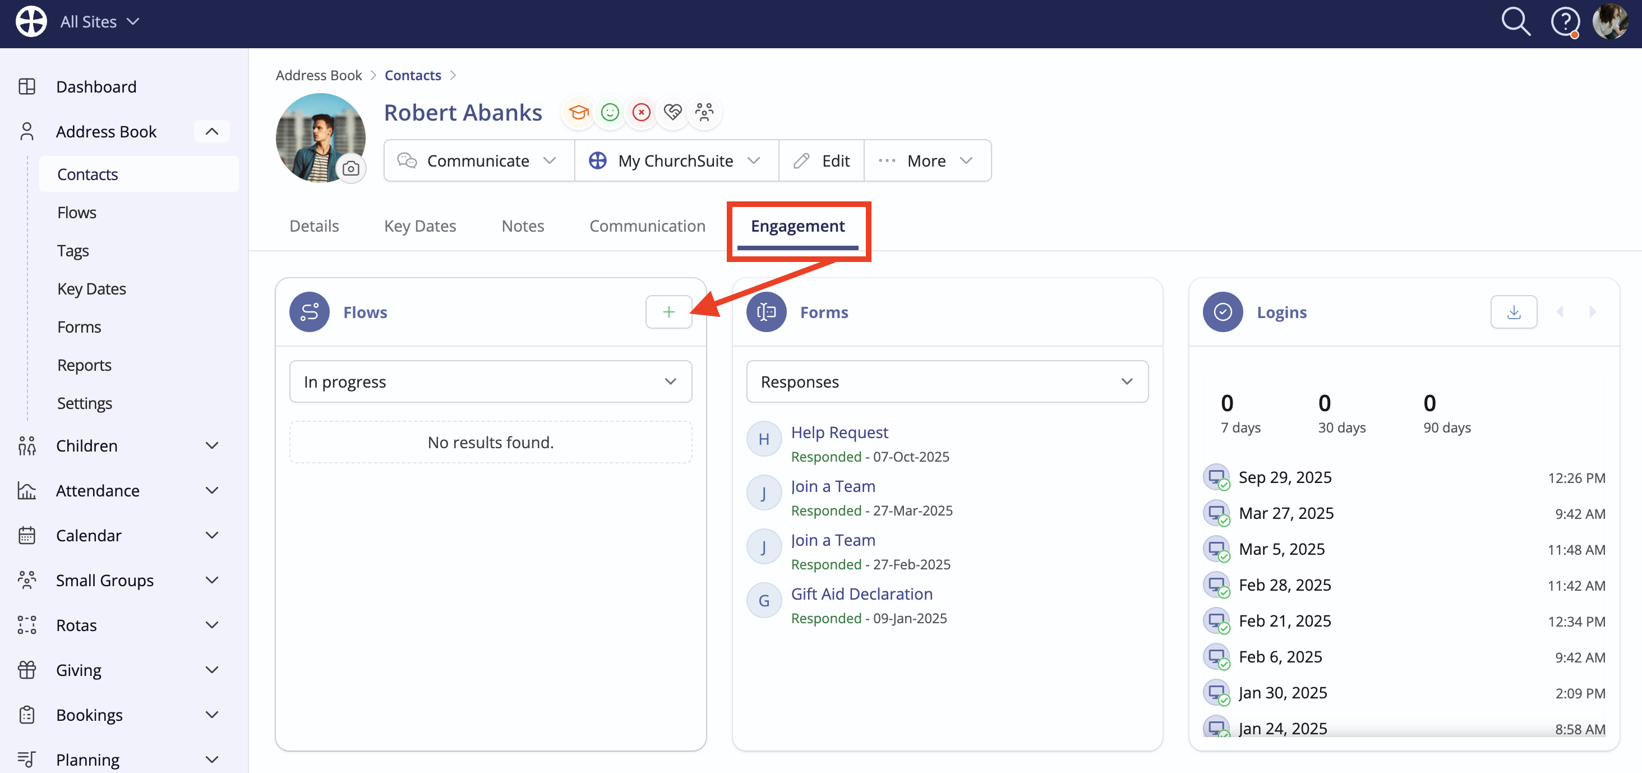Viewport: 1642px width, 773px height.
Task: Open the My ChurchSuite dropdown button
Action: point(676,161)
